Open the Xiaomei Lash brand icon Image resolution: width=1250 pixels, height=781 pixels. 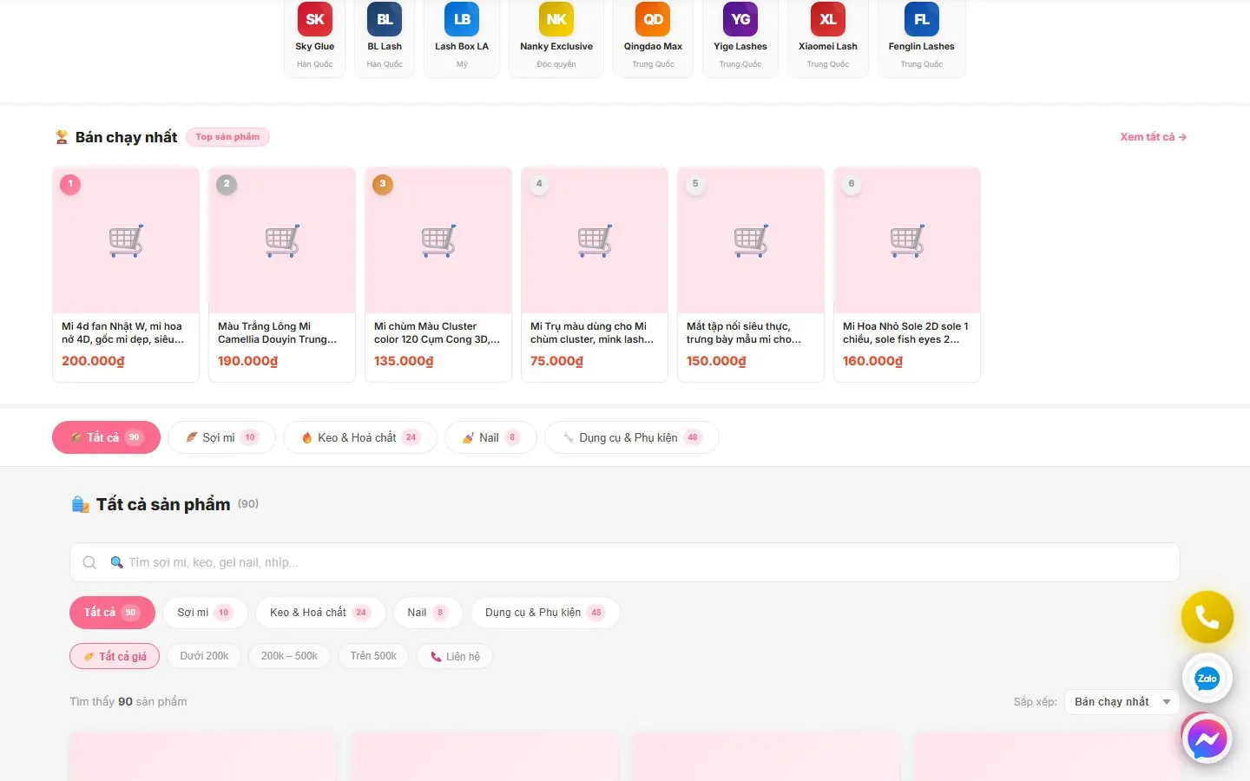point(828,19)
